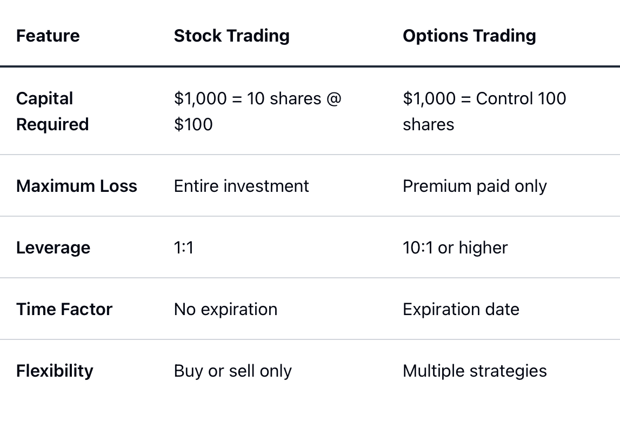Click the Leverage row label
Viewport: 620px width, 421px height.
click(53, 248)
